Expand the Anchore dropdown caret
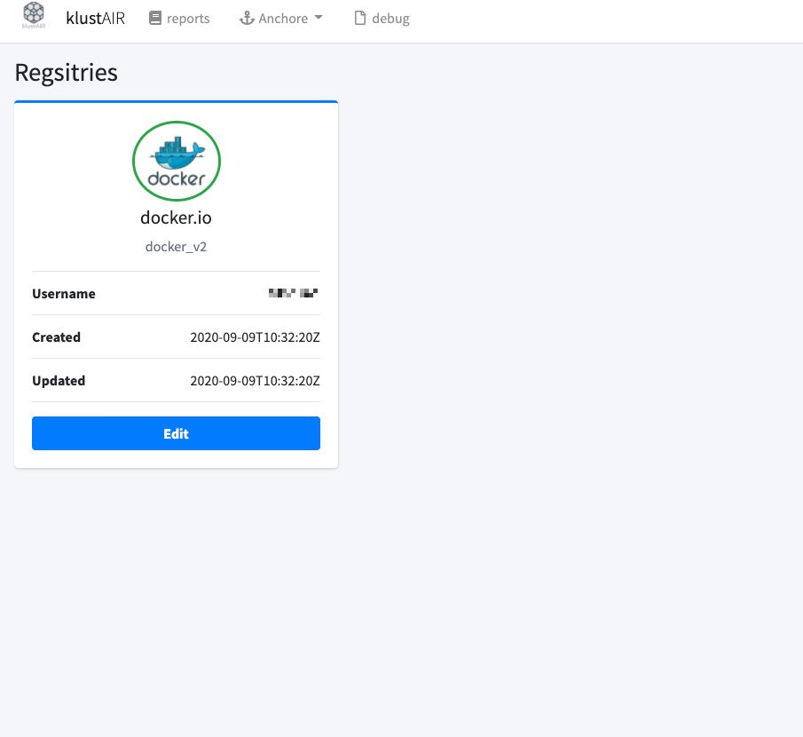Screen dimensions: 803x737 (x=319, y=18)
